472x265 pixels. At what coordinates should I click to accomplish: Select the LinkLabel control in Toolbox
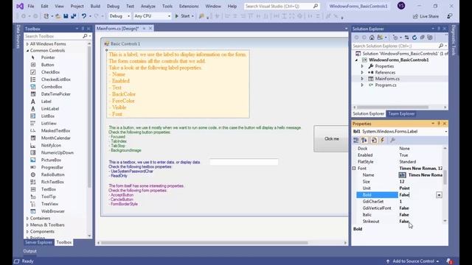pos(50,109)
